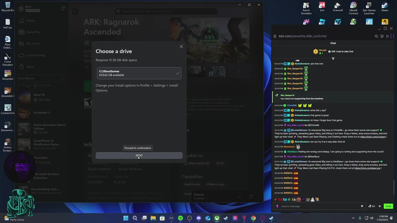
Task: Open Google Chrome from the taskbar
Action: (253, 218)
